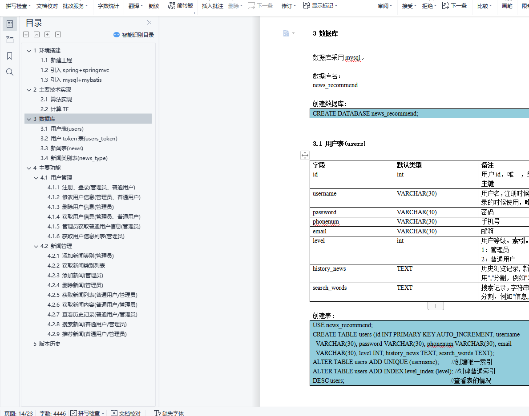Collapse outline section 4.1 用户管理
The height and width of the screenshot is (416, 529).
point(36,178)
